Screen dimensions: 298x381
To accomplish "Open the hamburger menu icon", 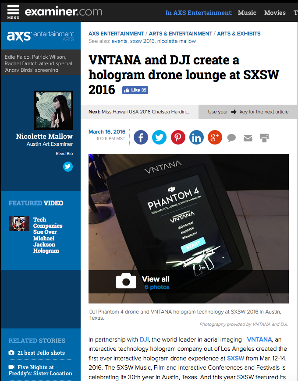I will (x=13, y=12).
